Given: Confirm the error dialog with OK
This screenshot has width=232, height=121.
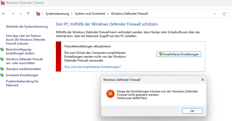Looking at the screenshot, I should coord(192,111).
